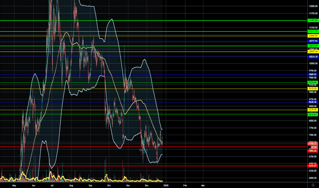Click the 9000.00 price axis tick
The height and width of the screenshot is (188, 319).
click(x=313, y=92)
